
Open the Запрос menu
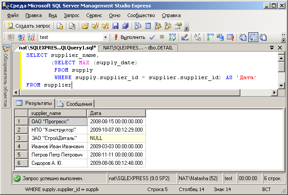[x=72, y=15]
